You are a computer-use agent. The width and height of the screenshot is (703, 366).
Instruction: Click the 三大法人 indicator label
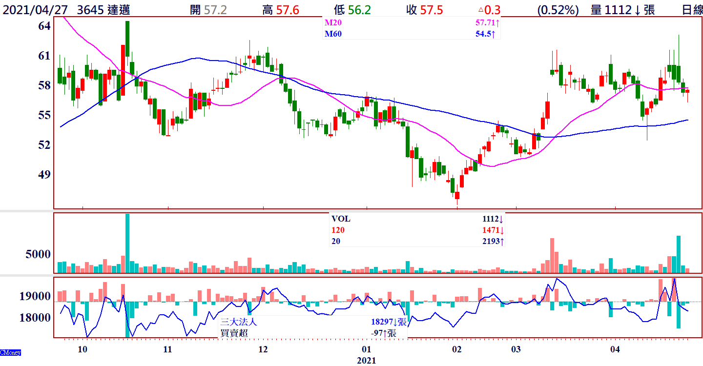tap(239, 322)
